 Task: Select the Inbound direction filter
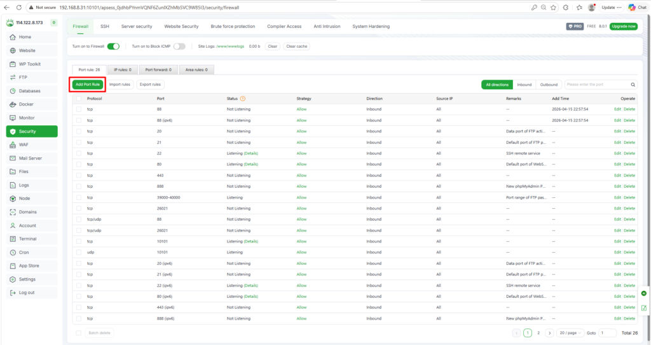524,85
